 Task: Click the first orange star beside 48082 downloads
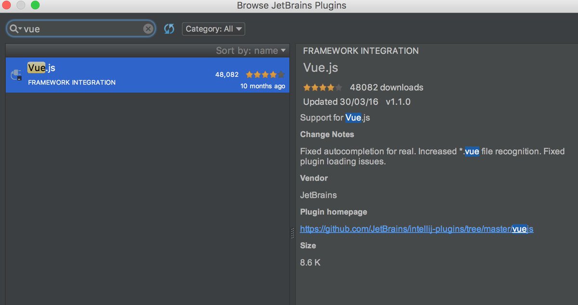pyautogui.click(x=307, y=87)
